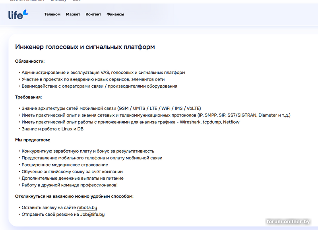Click the Требования section heading
318x230 pixels.
coord(28,97)
